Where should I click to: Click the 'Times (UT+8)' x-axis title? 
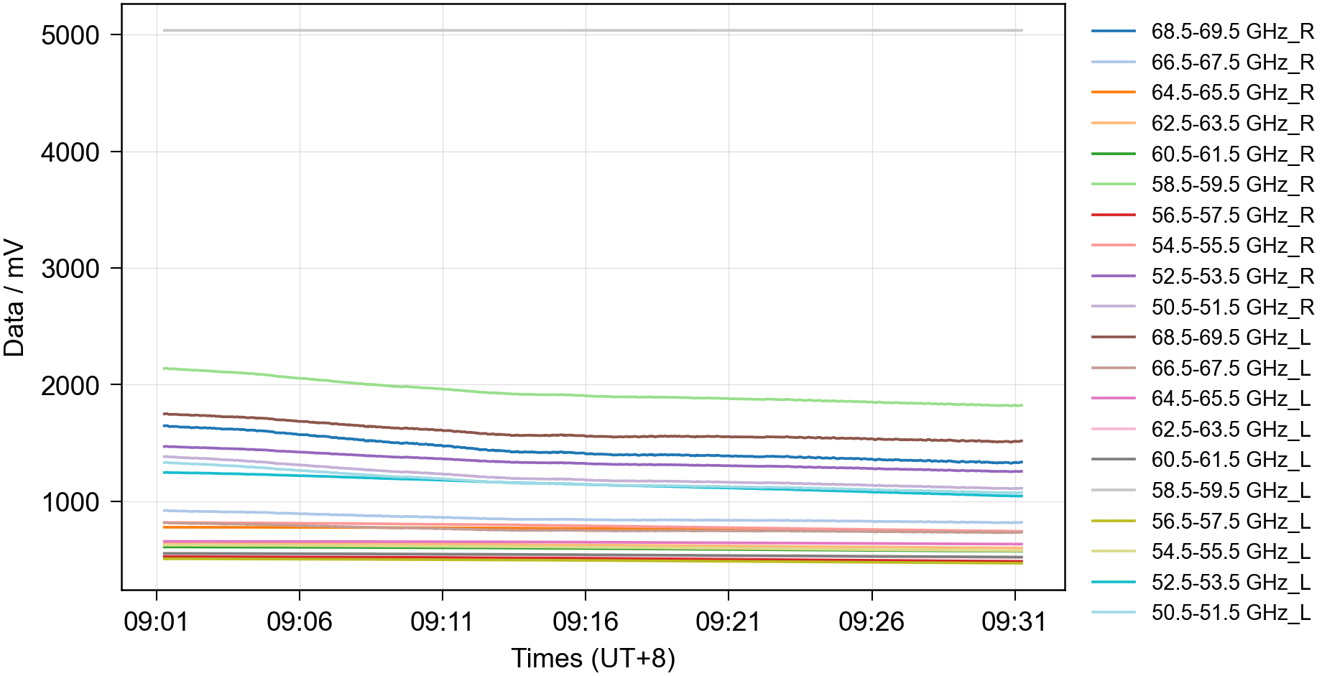coord(593,658)
